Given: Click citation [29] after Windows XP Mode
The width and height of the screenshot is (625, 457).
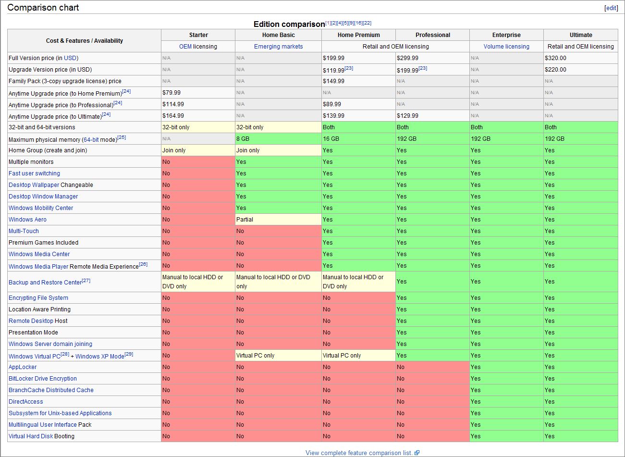Looking at the screenshot, I should click(129, 354).
